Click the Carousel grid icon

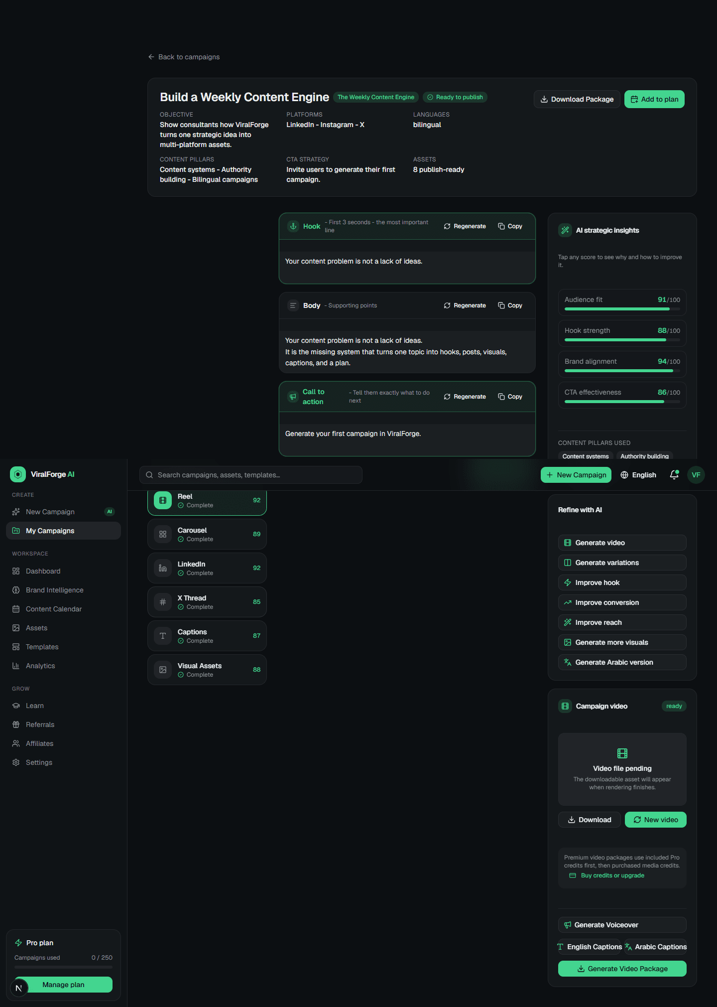click(x=163, y=534)
